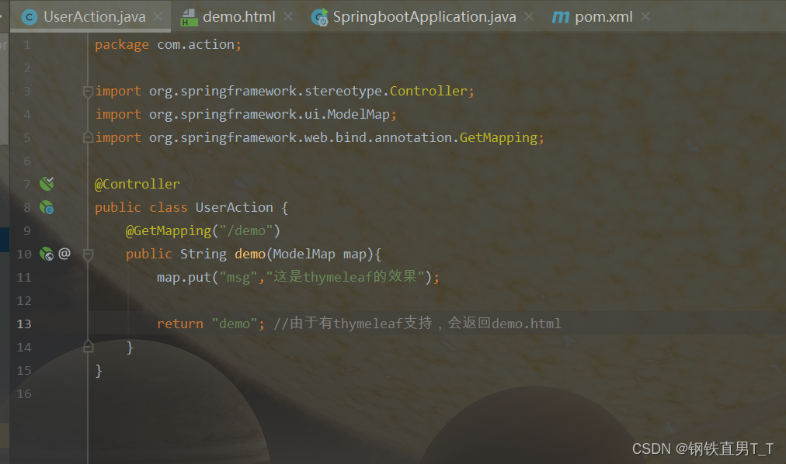This screenshot has height=464, width=786.
Task: Close the pom.xml tab
Action: (645, 16)
